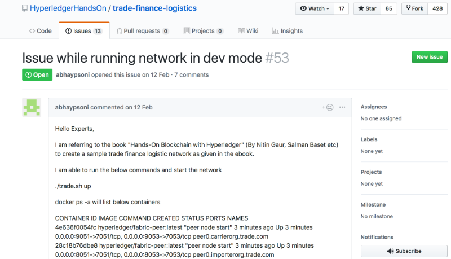The width and height of the screenshot is (451, 259).
Task: Add a reaction with the smiley icon
Action: (328, 107)
